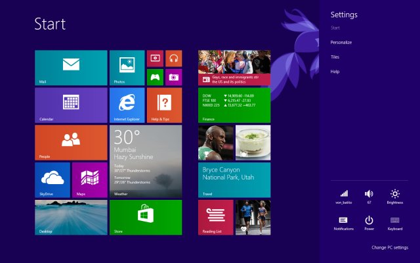The height and width of the screenshot is (263, 420).
Task: Open the volume slider at 67
Action: (369, 196)
